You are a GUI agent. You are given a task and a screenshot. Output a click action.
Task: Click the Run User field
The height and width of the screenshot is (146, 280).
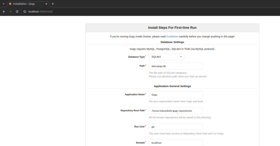pyautogui.click(x=176, y=127)
